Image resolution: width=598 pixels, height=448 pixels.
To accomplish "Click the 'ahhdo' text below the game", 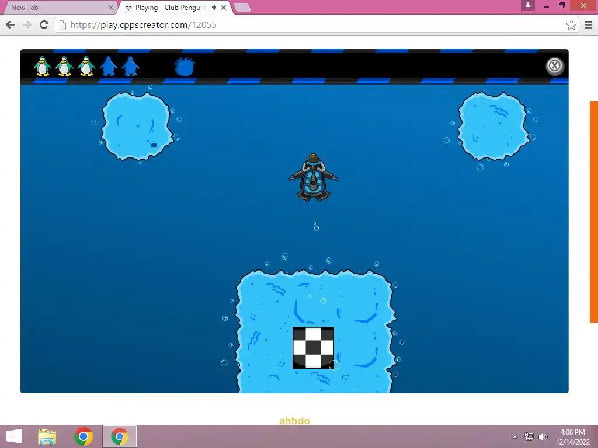I will 294,421.
